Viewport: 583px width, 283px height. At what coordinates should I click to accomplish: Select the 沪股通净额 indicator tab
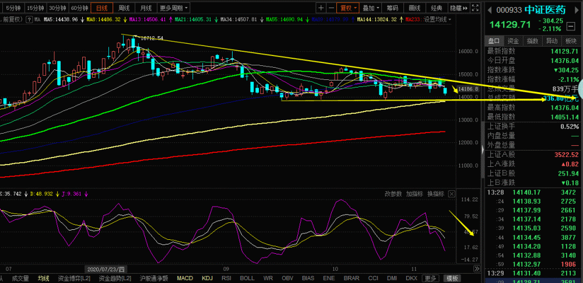[x=154, y=278]
